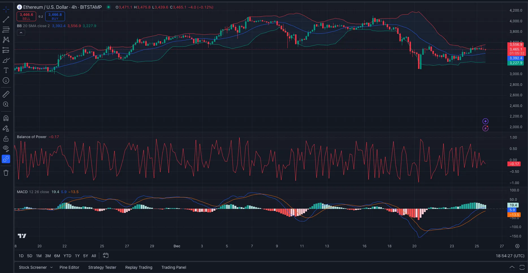Image resolution: width=528 pixels, height=273 pixels.
Task: Expand the Stock Screener dropdown arrow
Action: coord(51,267)
